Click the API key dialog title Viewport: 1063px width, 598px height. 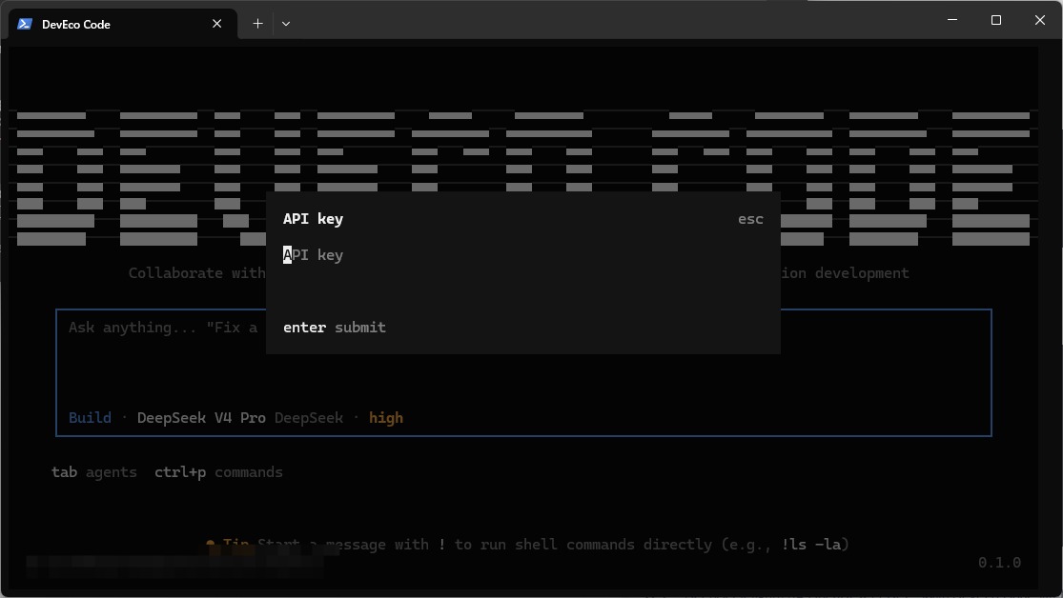pyautogui.click(x=314, y=219)
